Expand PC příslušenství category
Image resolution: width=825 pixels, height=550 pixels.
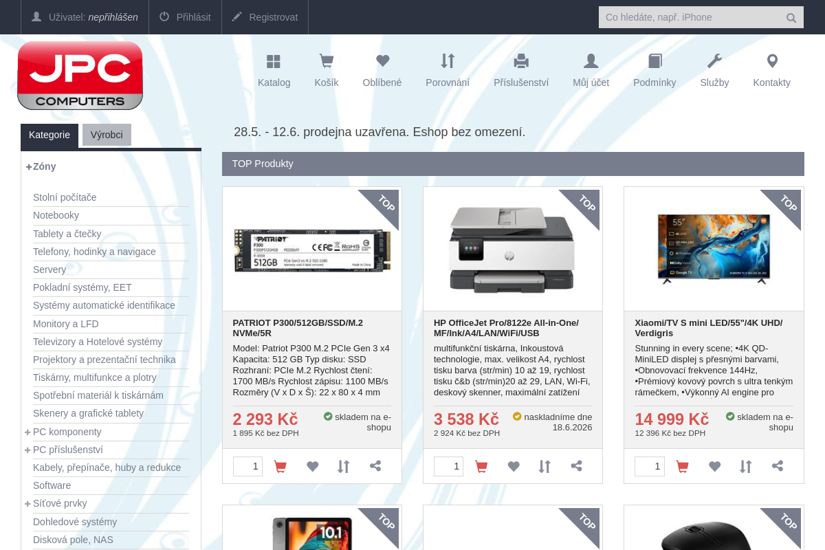pos(27,450)
